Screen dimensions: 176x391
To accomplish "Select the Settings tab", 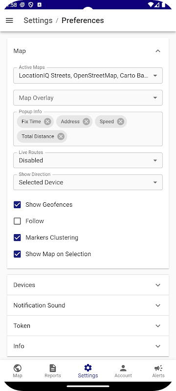I will click(x=88, y=371).
